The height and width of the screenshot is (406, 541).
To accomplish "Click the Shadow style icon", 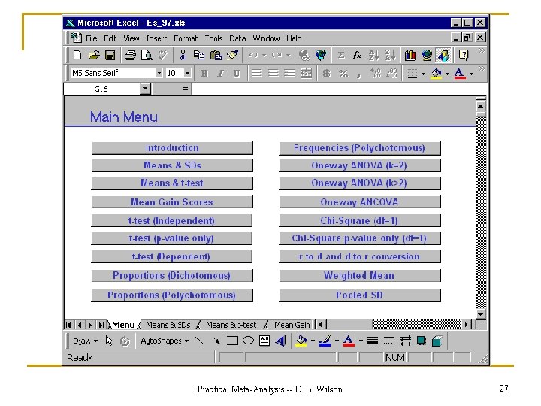I will tap(422, 341).
